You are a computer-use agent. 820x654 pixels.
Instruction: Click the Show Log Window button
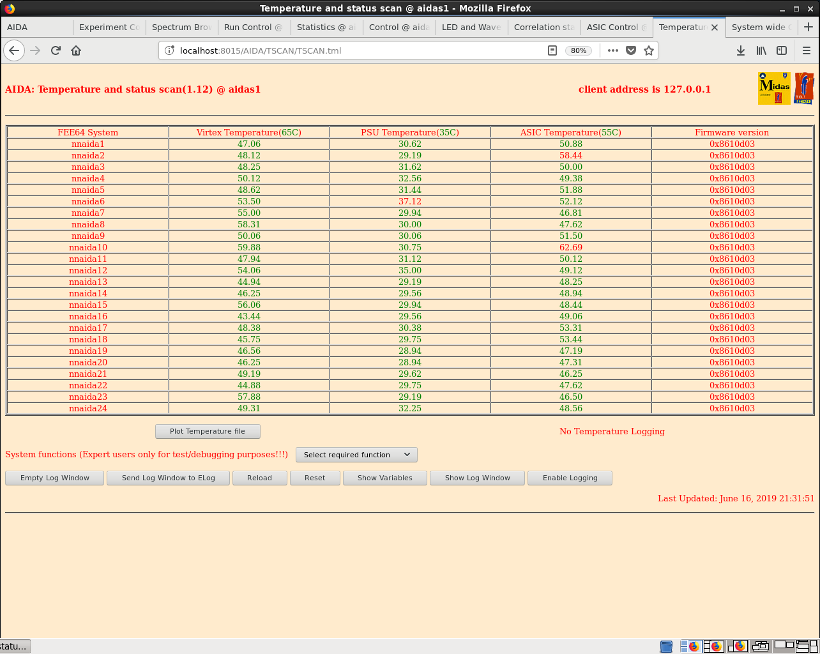478,478
